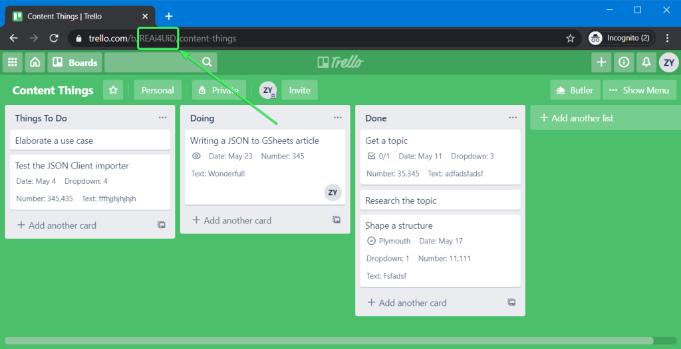Add another card to Done list
The height and width of the screenshot is (349, 681).
pos(407,303)
